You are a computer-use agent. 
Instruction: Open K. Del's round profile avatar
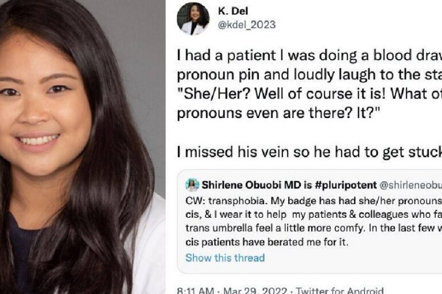point(193,18)
